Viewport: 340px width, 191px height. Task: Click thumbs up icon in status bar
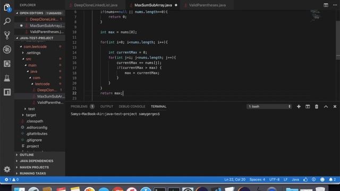(305, 179)
